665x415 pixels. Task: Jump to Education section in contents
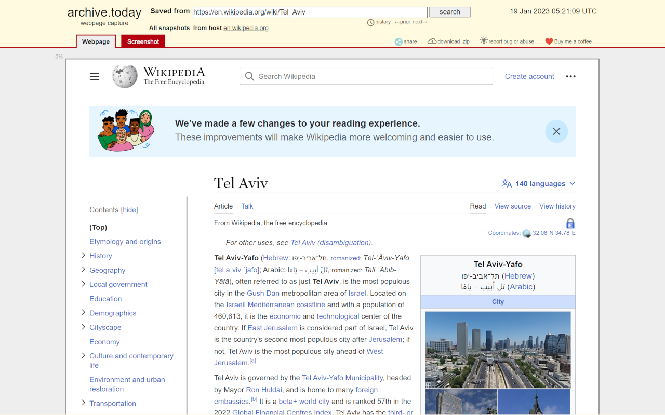pos(105,299)
